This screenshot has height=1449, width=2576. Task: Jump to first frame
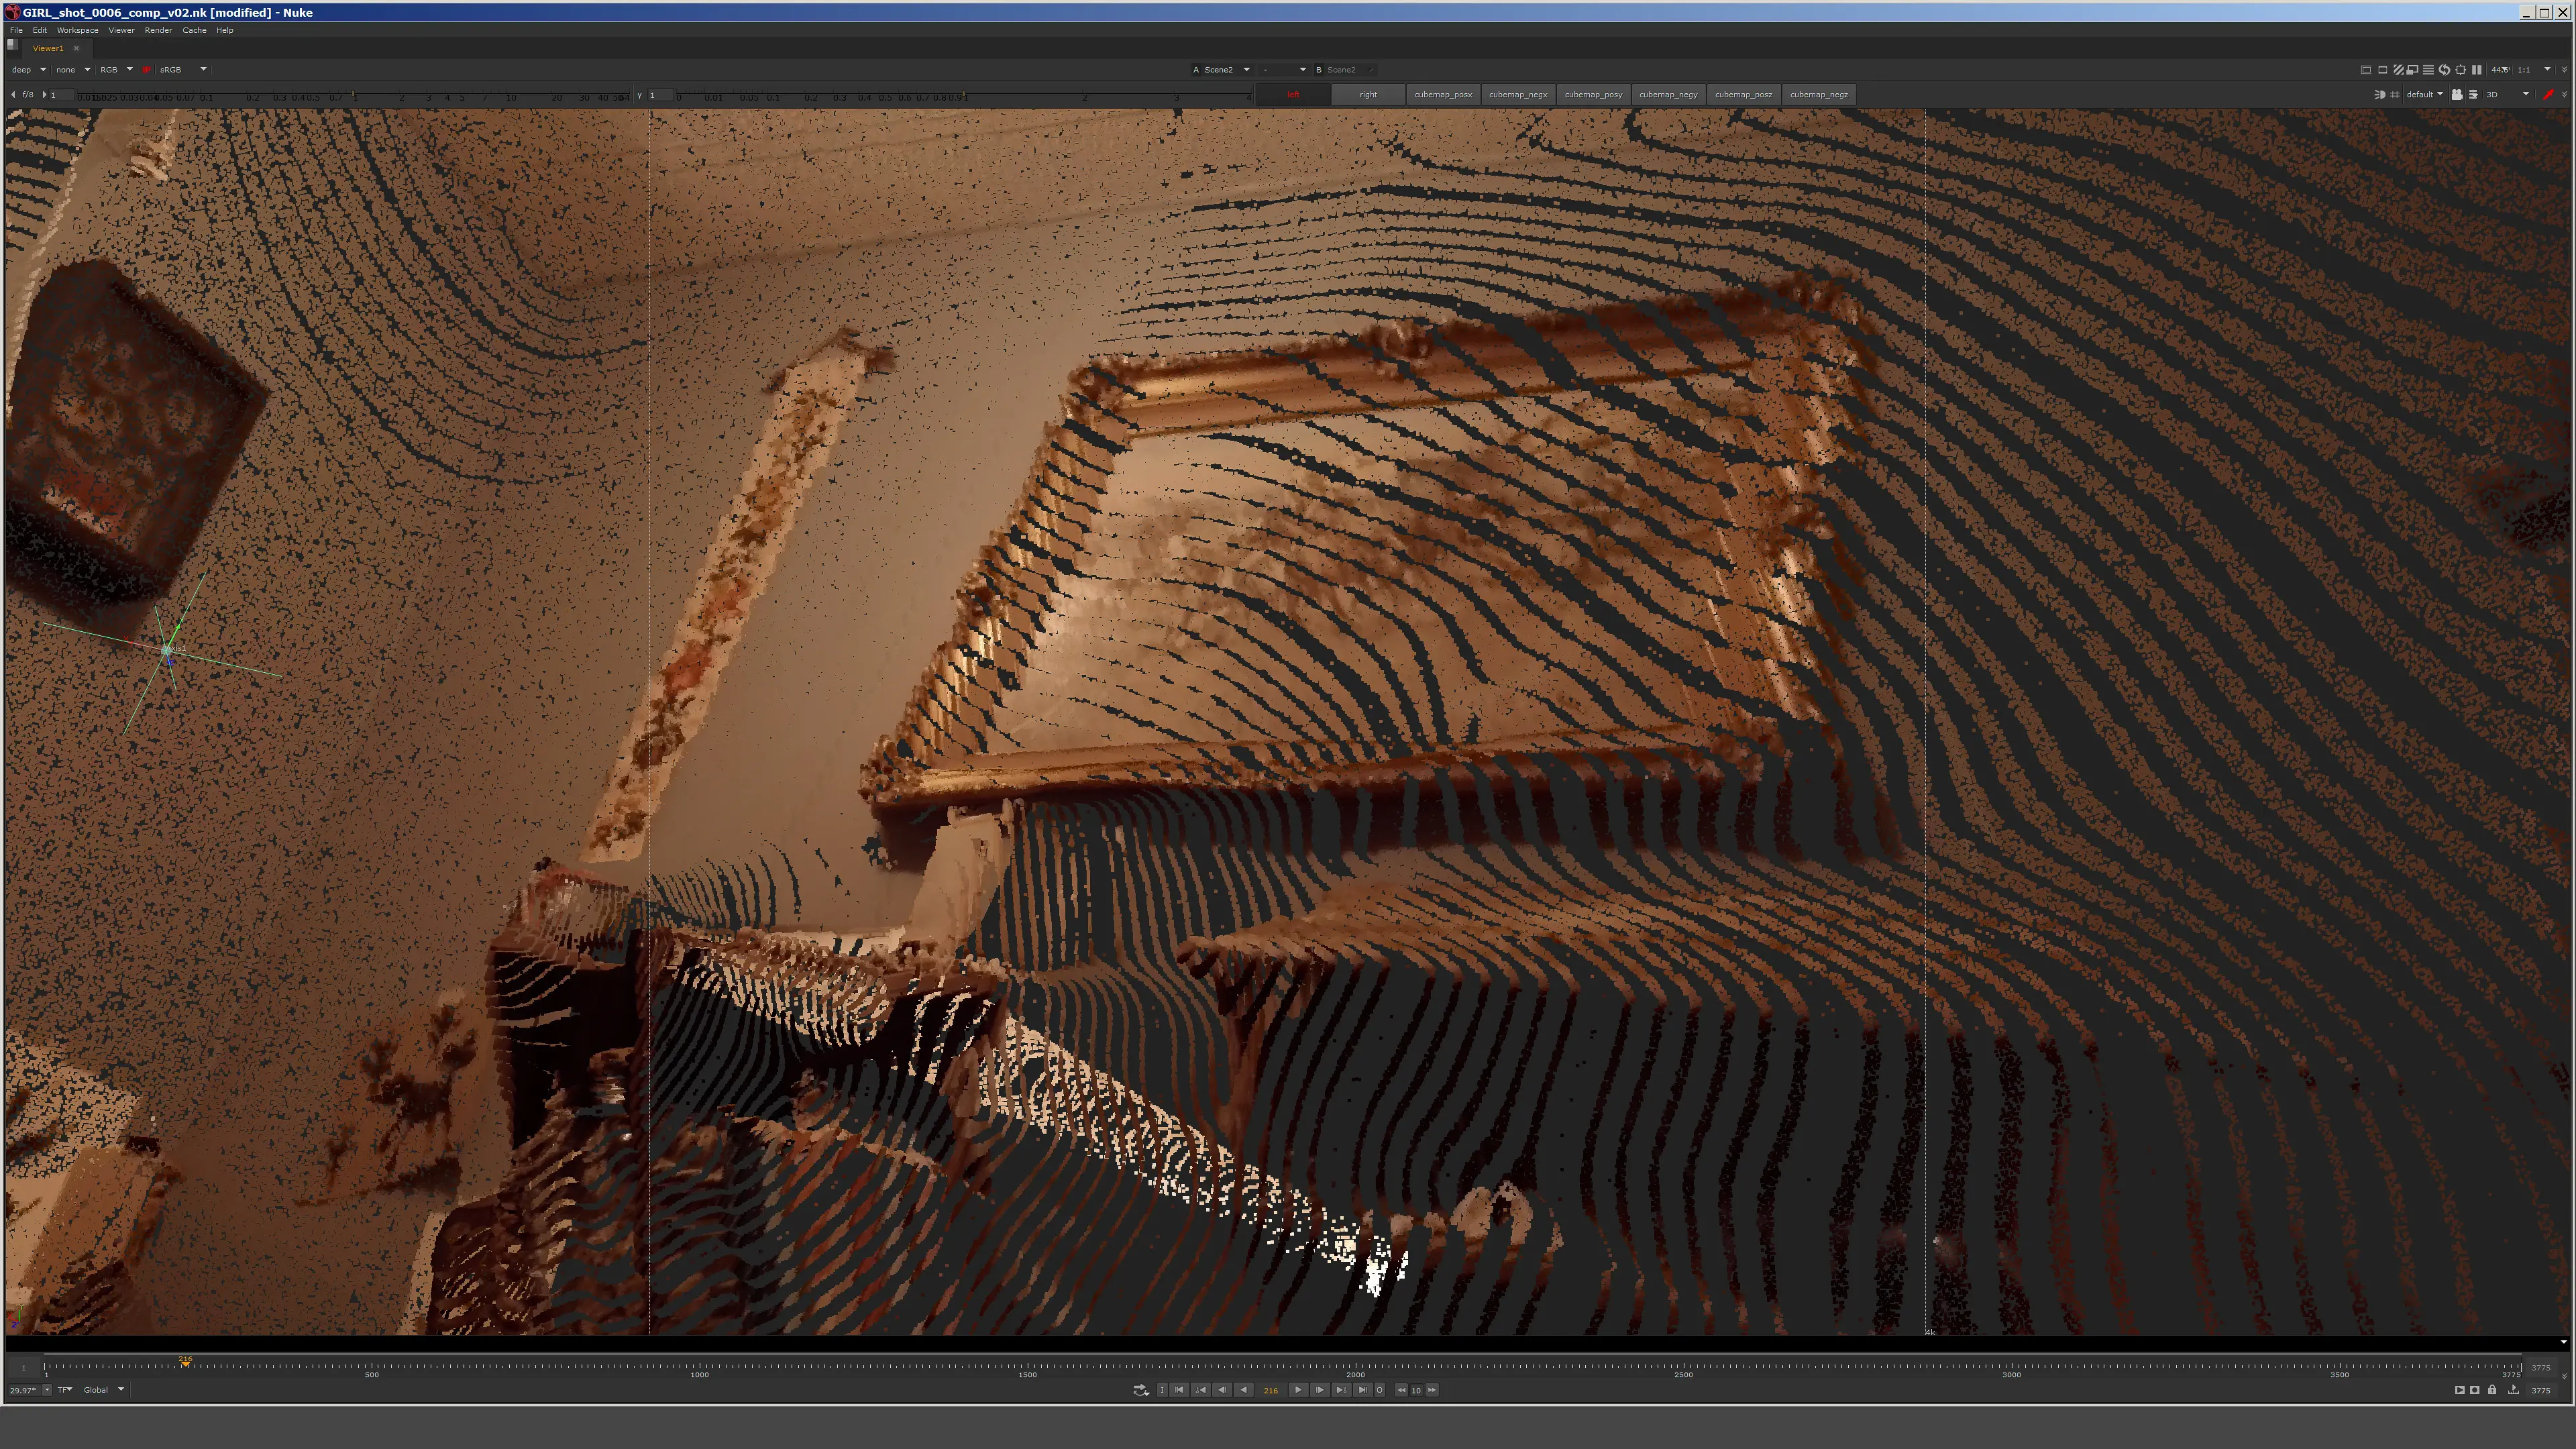pos(1180,1390)
